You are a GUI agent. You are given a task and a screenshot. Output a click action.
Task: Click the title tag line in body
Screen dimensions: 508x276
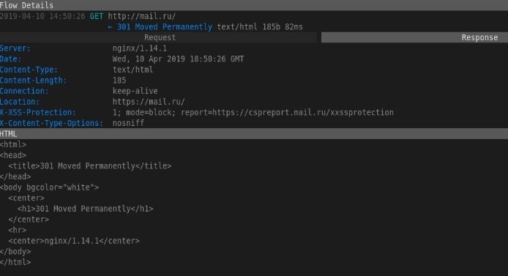tap(90, 166)
